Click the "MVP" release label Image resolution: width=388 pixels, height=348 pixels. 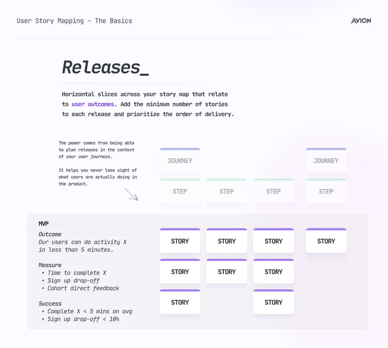[x=43, y=224]
